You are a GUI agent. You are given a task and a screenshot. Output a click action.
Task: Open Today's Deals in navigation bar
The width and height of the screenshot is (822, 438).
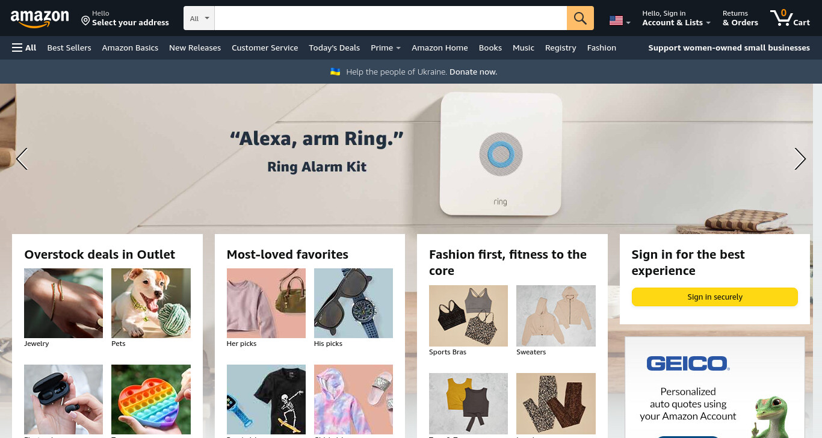coord(334,48)
